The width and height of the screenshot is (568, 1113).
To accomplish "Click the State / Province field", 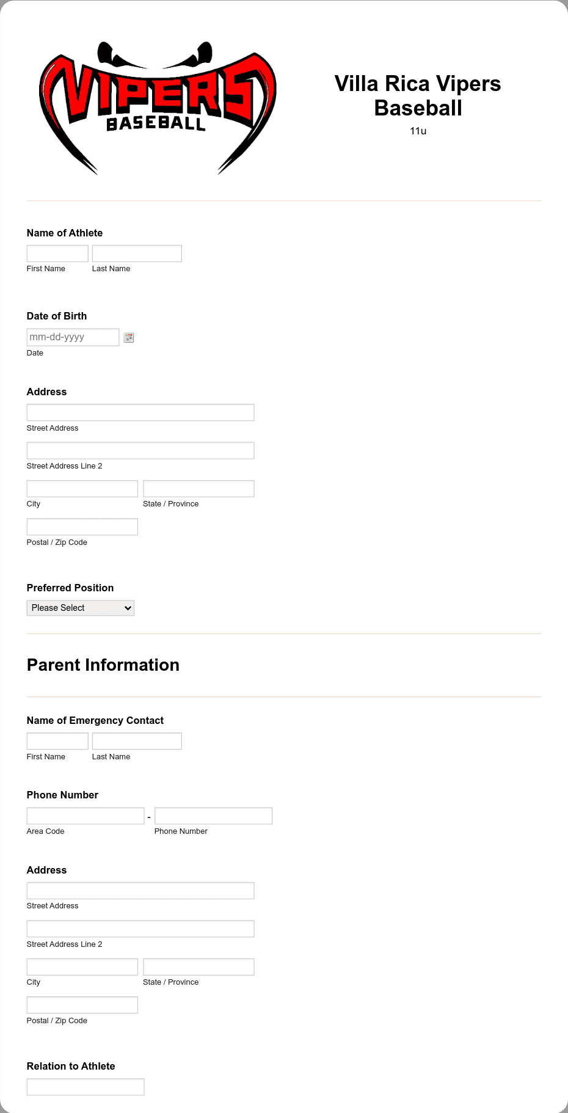I will pos(198,488).
